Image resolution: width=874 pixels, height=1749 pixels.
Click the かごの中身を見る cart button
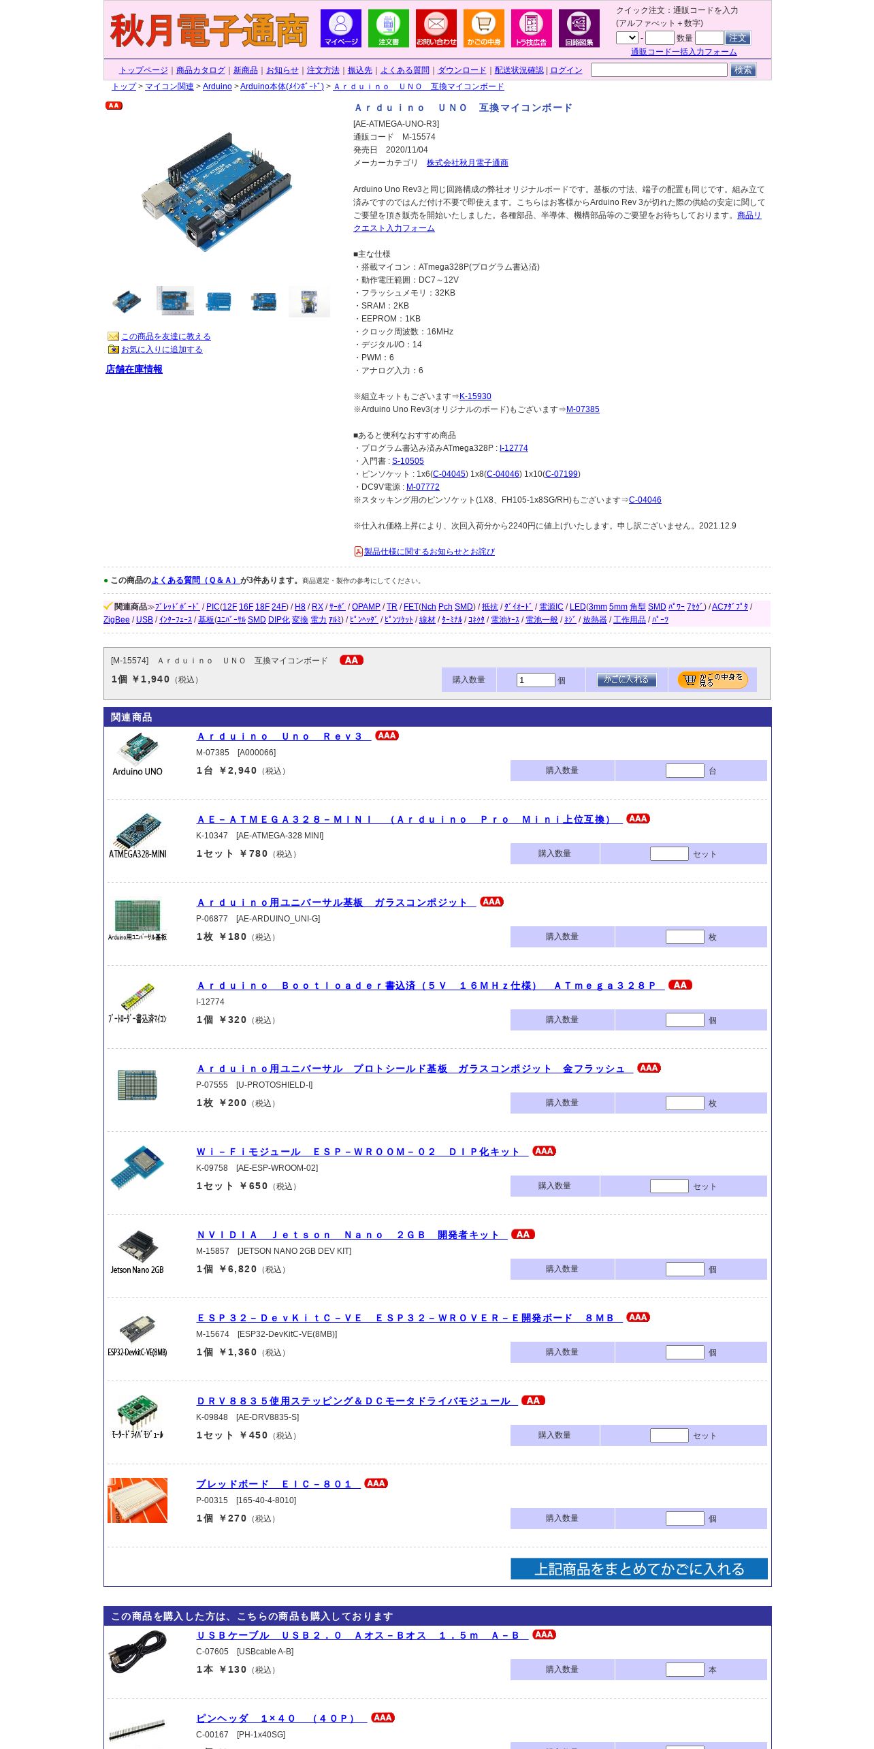click(x=712, y=679)
